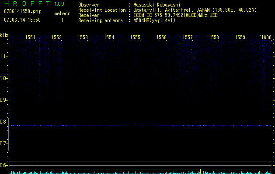
Task: Click the meteor count value 1
Action: (x=62, y=20)
